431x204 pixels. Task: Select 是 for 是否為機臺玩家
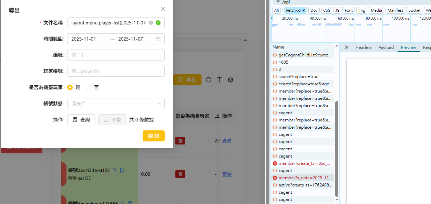[70, 87]
